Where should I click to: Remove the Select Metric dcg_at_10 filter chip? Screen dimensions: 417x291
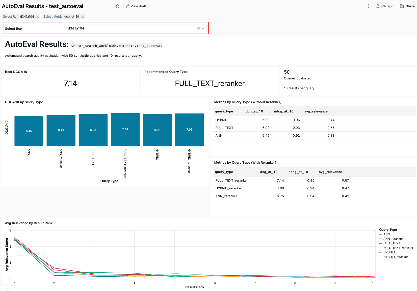(83, 17)
